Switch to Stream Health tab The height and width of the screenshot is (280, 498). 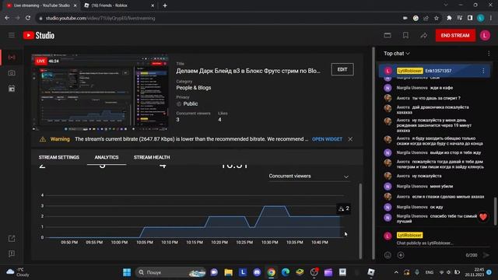152,157
